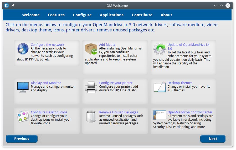Image resolution: width=236 pixels, height=150 pixels.
Task: Open Update of OpenMandriva Lx 3.0 link
Action: click(x=188, y=47)
